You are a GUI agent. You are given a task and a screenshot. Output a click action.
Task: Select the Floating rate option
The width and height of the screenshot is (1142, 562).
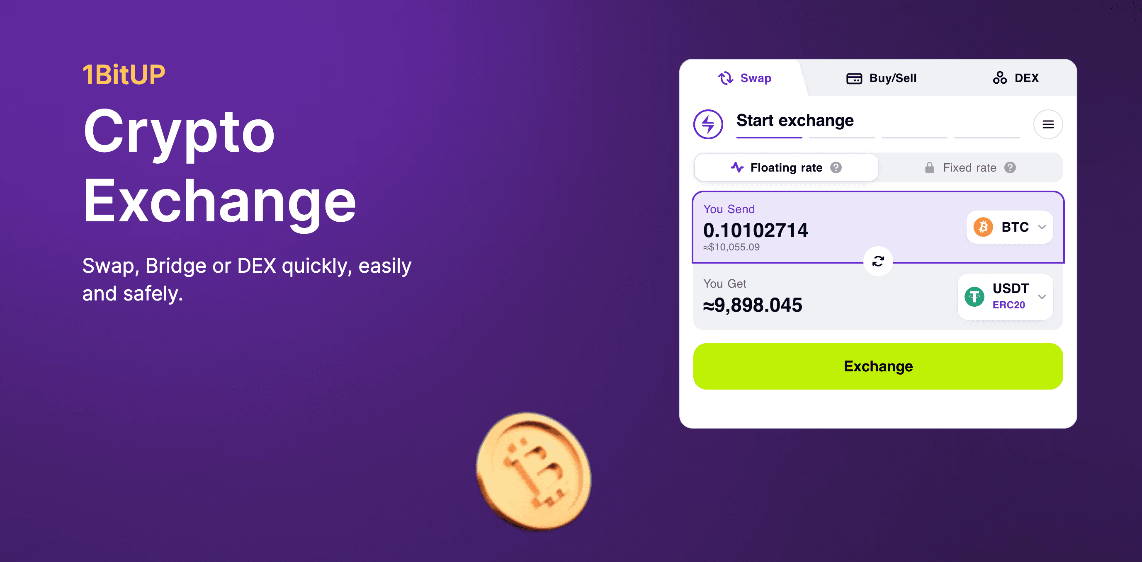pyautogui.click(x=787, y=167)
